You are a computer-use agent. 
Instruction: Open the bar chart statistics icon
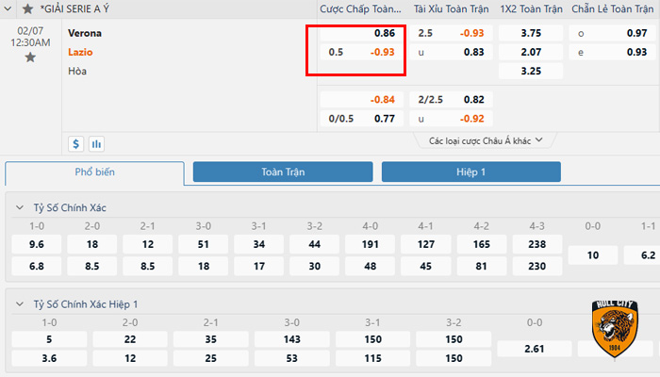pos(96,144)
